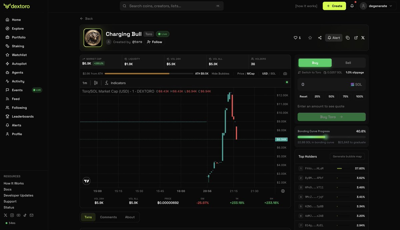Open holder FhVo...HLuM row
This screenshot has height=230, width=400.
click(x=332, y=168)
